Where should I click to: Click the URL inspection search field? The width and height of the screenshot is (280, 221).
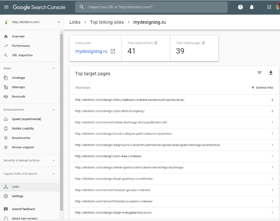[x=151, y=7]
